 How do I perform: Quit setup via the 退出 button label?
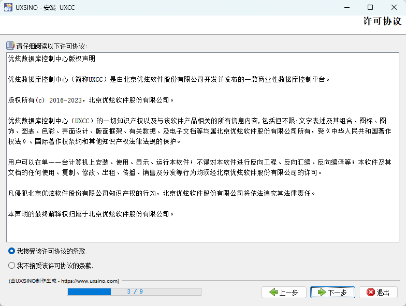[383, 293]
